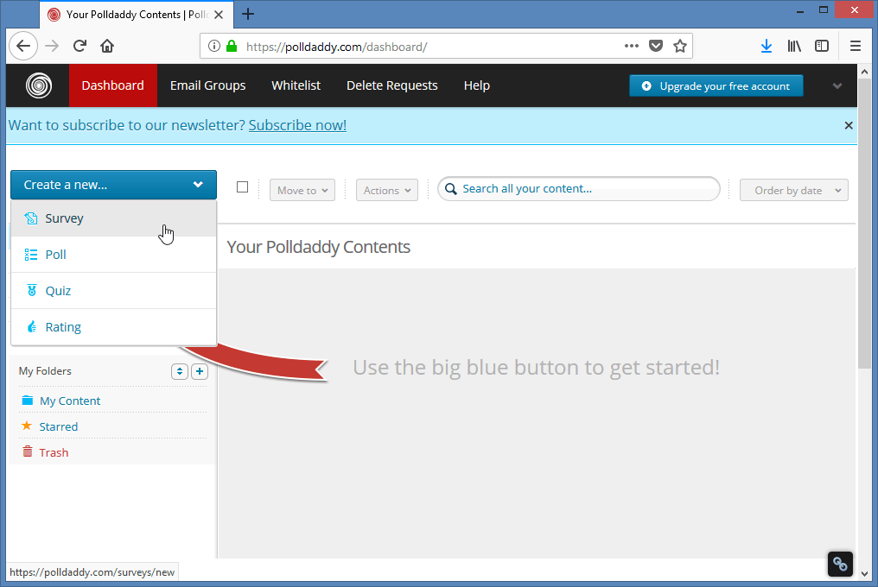The image size is (878, 587).
Task: Click the scrollbar down arrow
Action: (864, 573)
